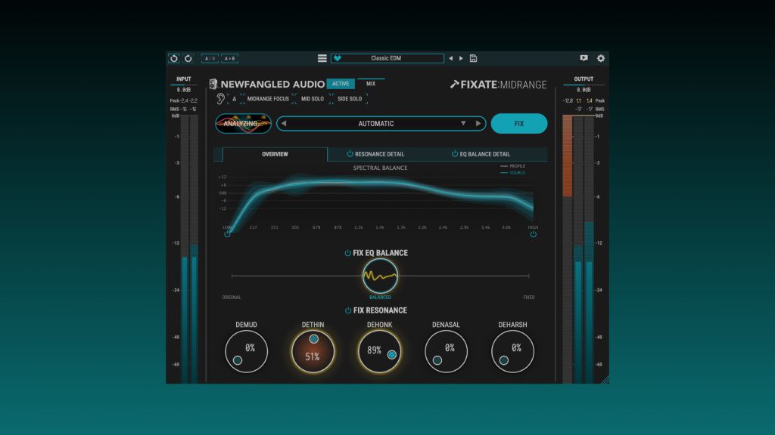This screenshot has height=435, width=775.
Task: Click the output gain 0.0dB value
Action: [x=584, y=91]
